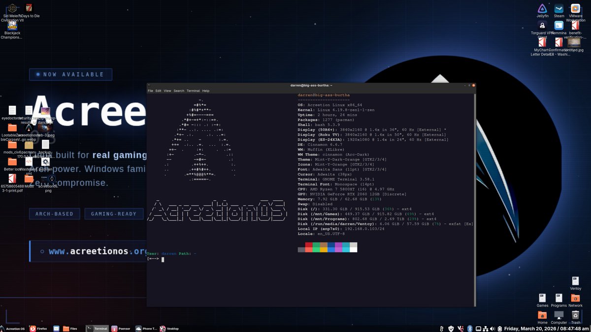
Task: Open the terminal Search menu
Action: pyautogui.click(x=179, y=91)
